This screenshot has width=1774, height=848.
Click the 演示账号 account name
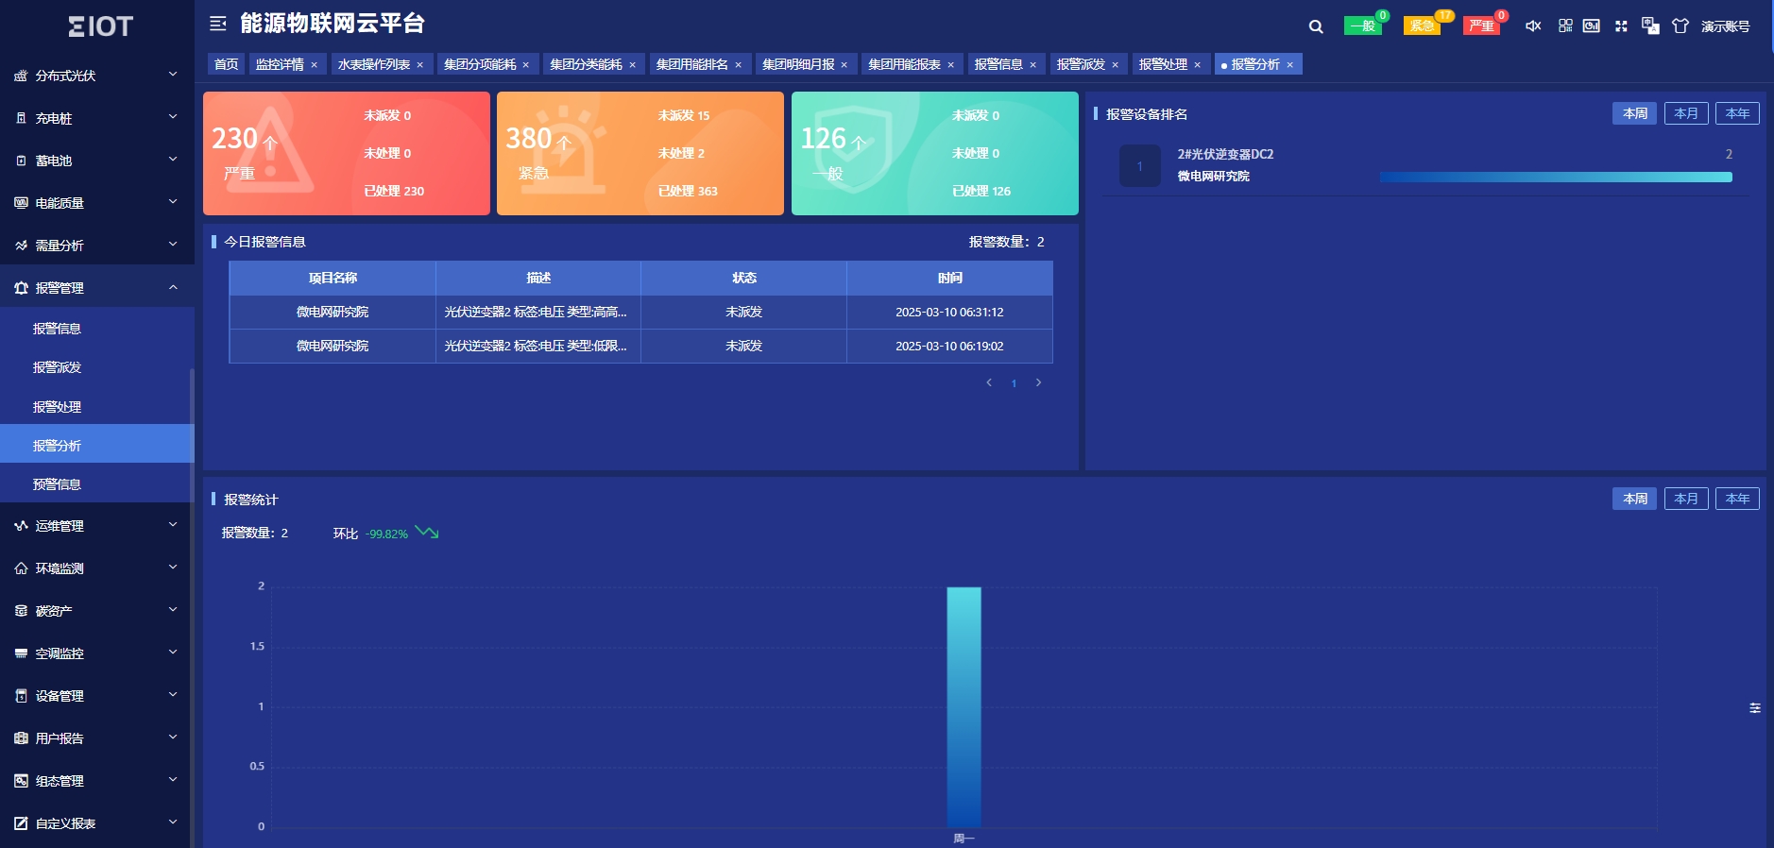pyautogui.click(x=1725, y=26)
